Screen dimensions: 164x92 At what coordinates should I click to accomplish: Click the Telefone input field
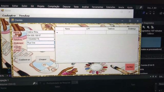pyautogui.click(x=40, y=39)
